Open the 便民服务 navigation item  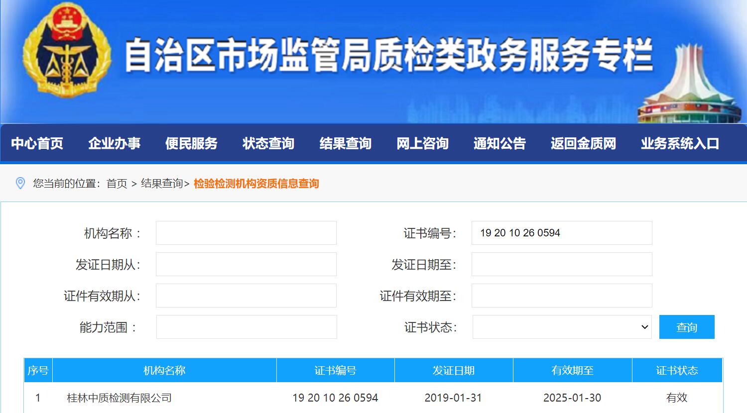pyautogui.click(x=191, y=143)
